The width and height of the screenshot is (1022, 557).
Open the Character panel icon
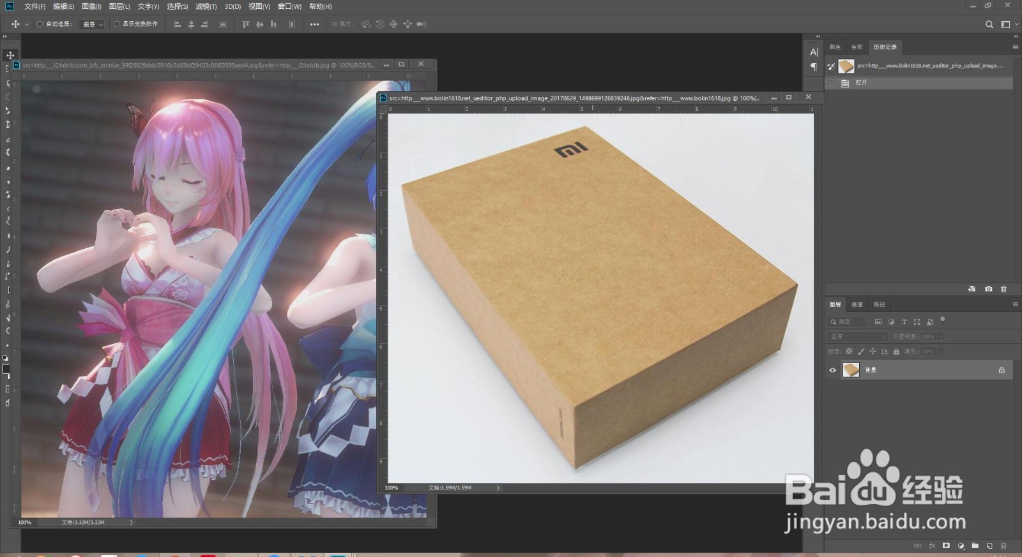coord(814,52)
